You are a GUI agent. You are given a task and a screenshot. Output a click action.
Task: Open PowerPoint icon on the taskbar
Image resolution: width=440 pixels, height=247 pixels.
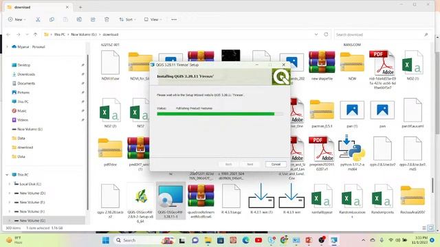point(309,240)
